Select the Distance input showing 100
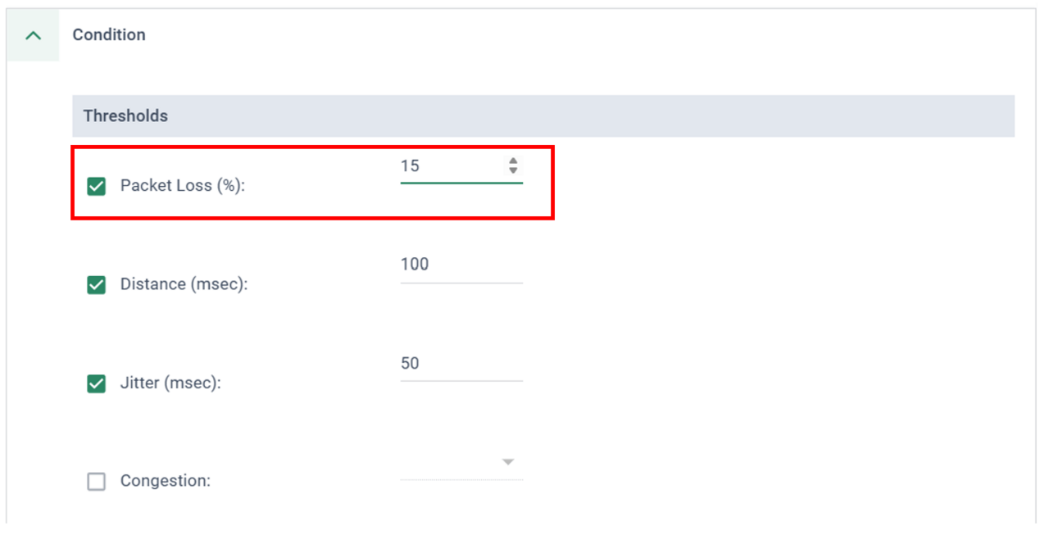Image resolution: width=1049 pixels, height=535 pixels. [461, 265]
